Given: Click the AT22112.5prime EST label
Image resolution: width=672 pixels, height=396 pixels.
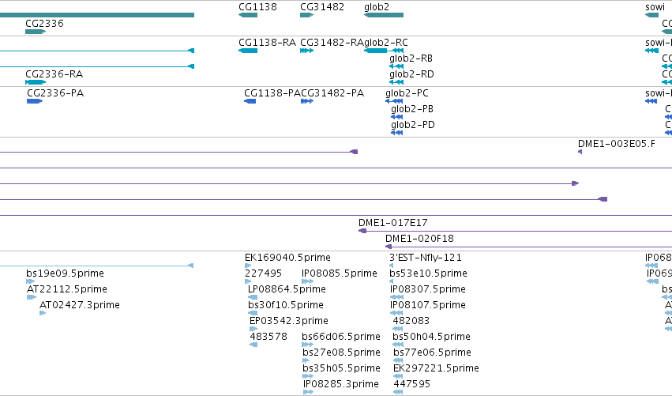Looking at the screenshot, I should coord(67,289).
